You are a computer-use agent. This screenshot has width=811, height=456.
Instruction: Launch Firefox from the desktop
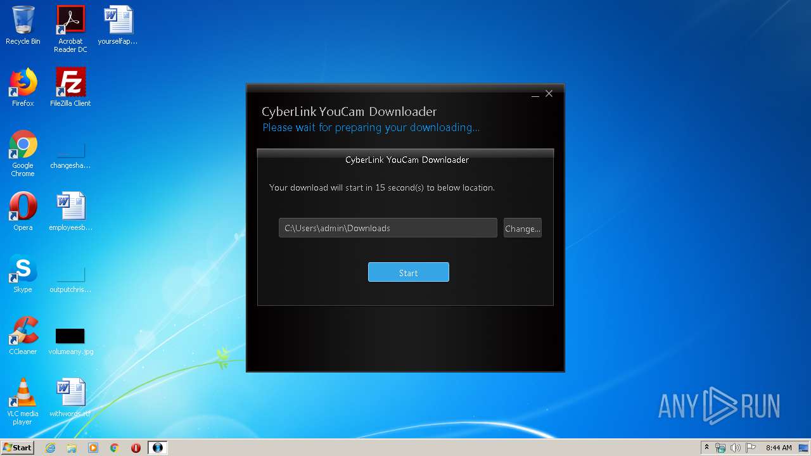point(23,87)
